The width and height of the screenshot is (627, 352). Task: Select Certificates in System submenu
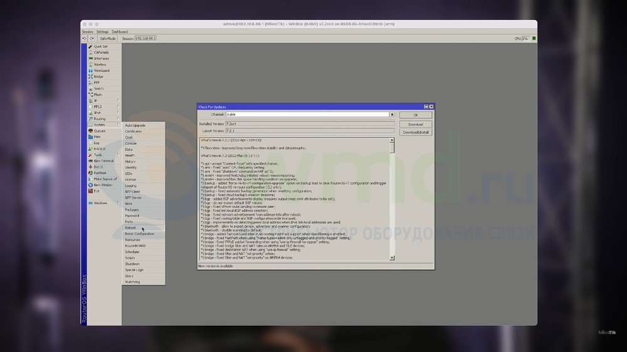pyautogui.click(x=143, y=131)
